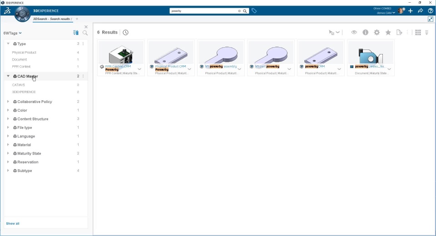436x236 pixels.
Task: Open V5 powerby assembly thumbnail
Action: [221, 53]
